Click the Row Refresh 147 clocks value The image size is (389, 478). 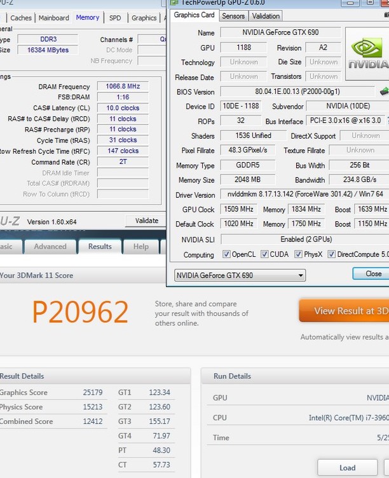[x=123, y=151]
